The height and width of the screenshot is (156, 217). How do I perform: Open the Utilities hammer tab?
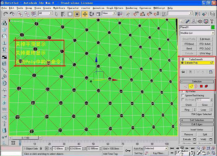pos(212,21)
